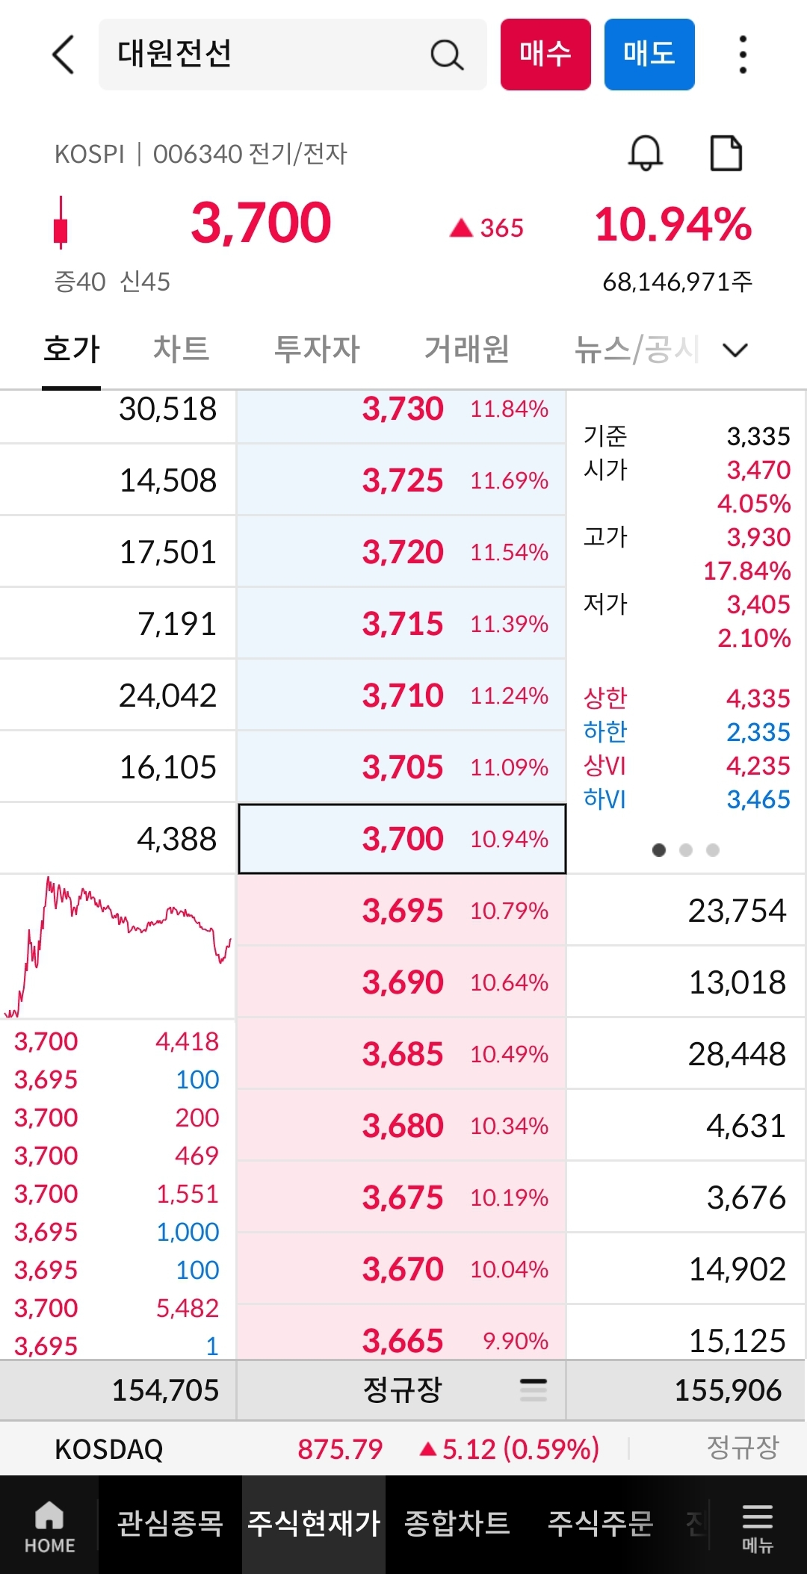This screenshot has width=807, height=1574.
Task: Tap the blue 매도 sell button
Action: click(649, 55)
